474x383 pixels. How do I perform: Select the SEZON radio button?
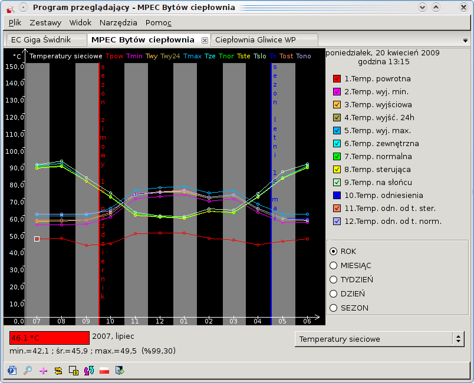pyautogui.click(x=334, y=308)
